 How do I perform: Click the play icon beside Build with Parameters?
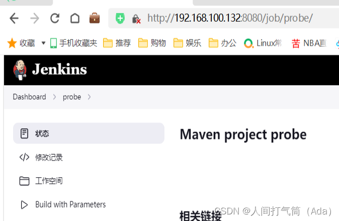[24, 205]
